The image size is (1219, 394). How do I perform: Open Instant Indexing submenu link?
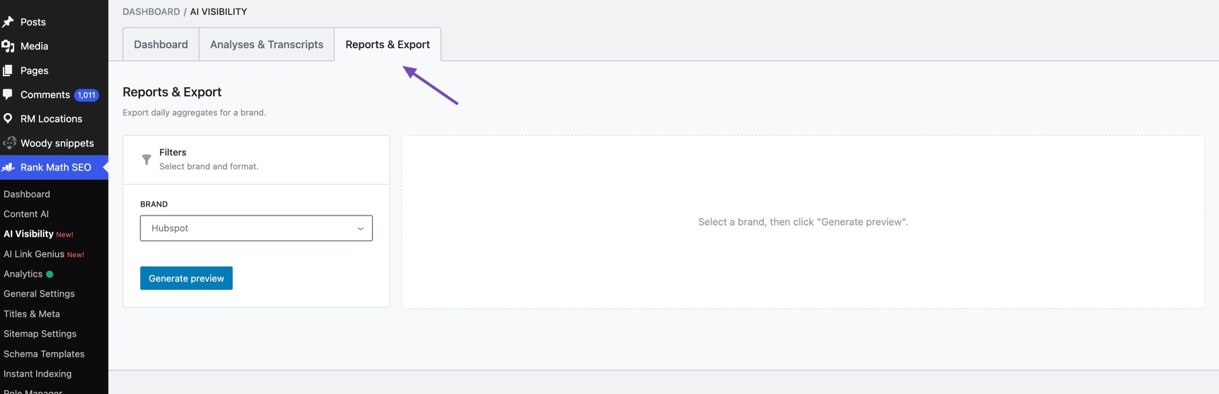(x=38, y=374)
